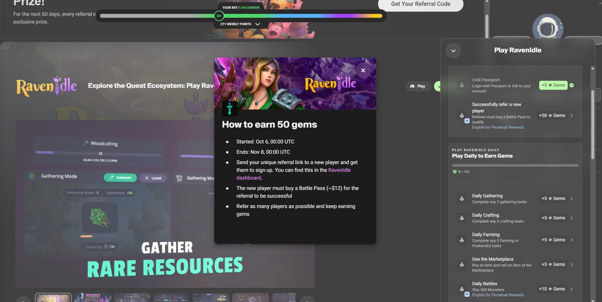Screen dimensions: 602x302
Task: Click the key marker on points bar
Action: tap(219, 16)
